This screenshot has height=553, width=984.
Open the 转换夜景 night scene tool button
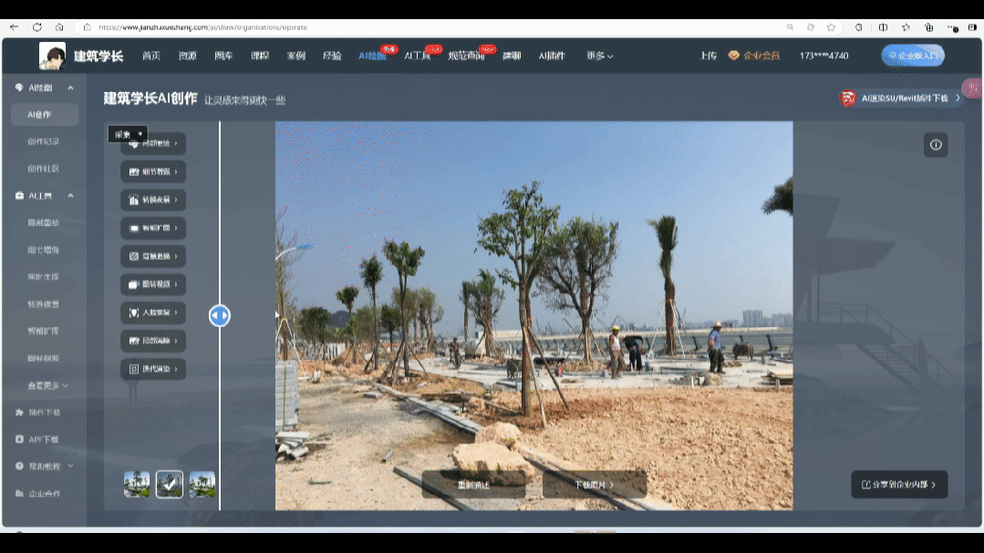pos(153,200)
